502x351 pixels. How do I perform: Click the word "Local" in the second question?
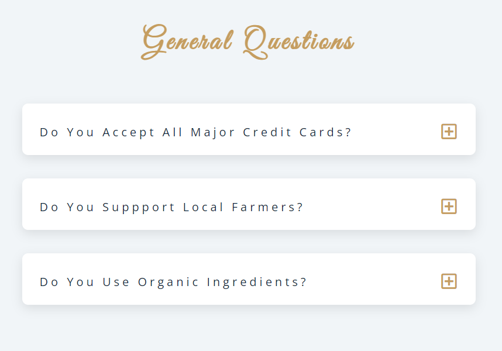click(203, 207)
